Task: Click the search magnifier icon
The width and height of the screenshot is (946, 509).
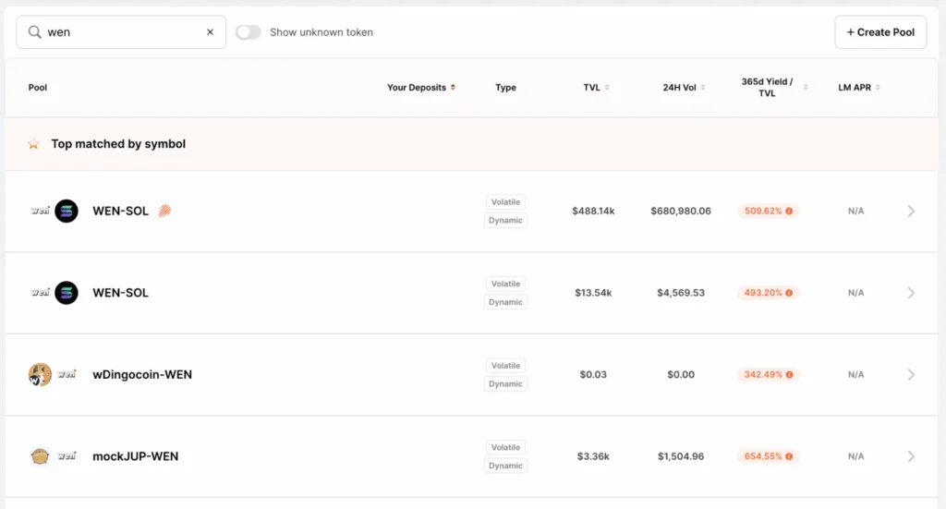Action: (x=35, y=32)
